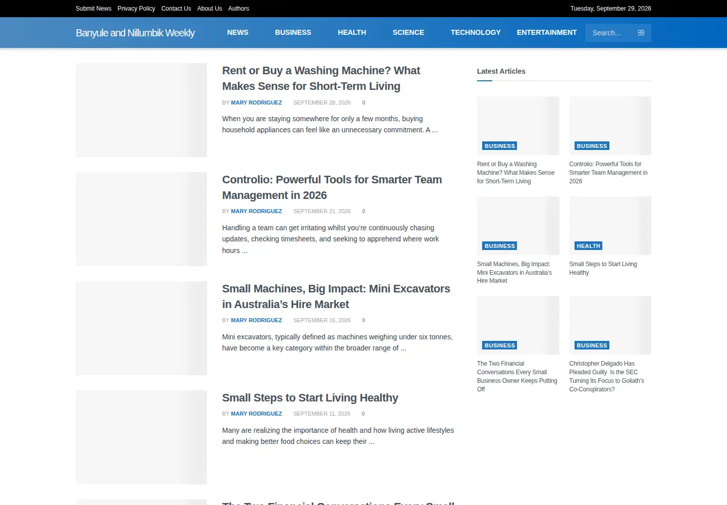
Task: Click the comment count on the Controlio post
Action: (x=363, y=211)
